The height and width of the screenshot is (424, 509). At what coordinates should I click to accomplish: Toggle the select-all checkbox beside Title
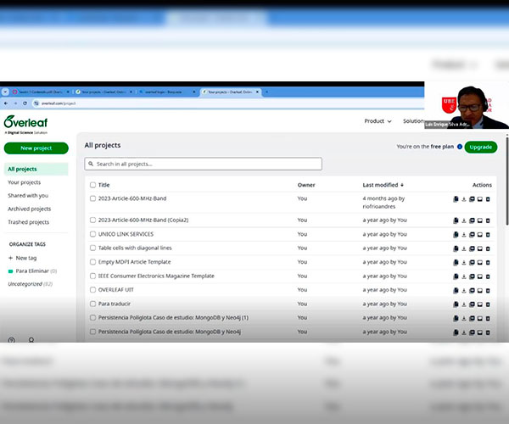click(92, 185)
